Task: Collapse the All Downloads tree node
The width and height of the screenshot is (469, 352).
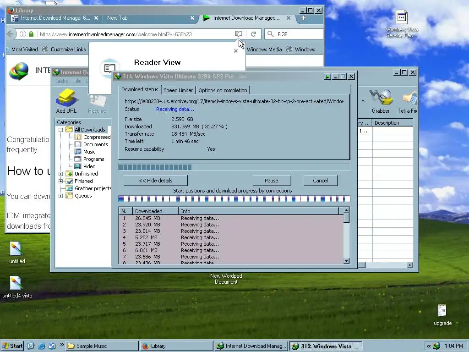Action: (x=61, y=130)
